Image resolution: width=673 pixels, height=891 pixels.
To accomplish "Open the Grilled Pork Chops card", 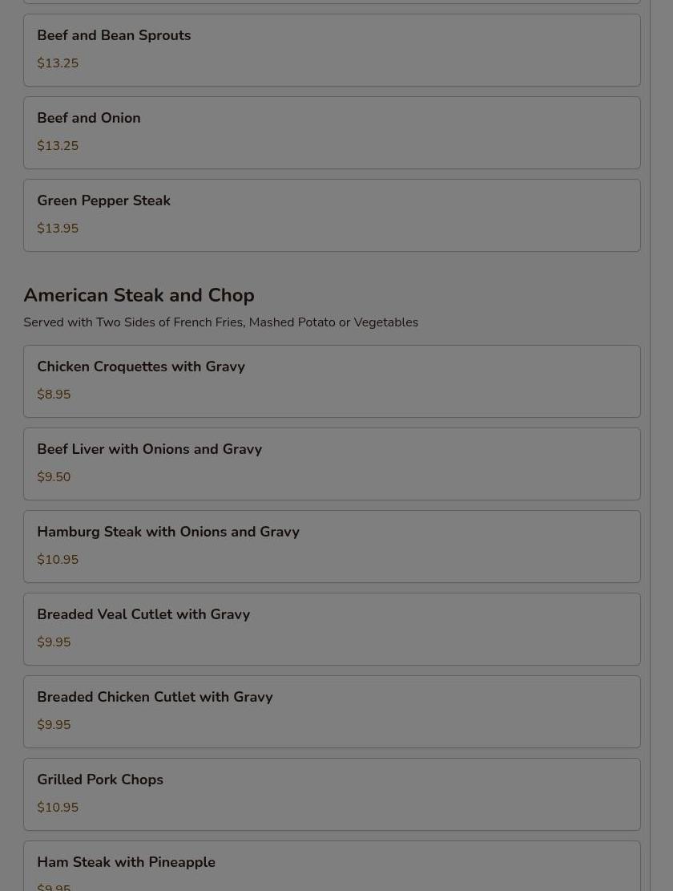I will [x=332, y=795].
